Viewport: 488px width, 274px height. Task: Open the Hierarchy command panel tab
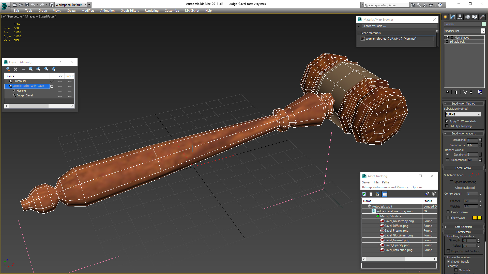460,17
